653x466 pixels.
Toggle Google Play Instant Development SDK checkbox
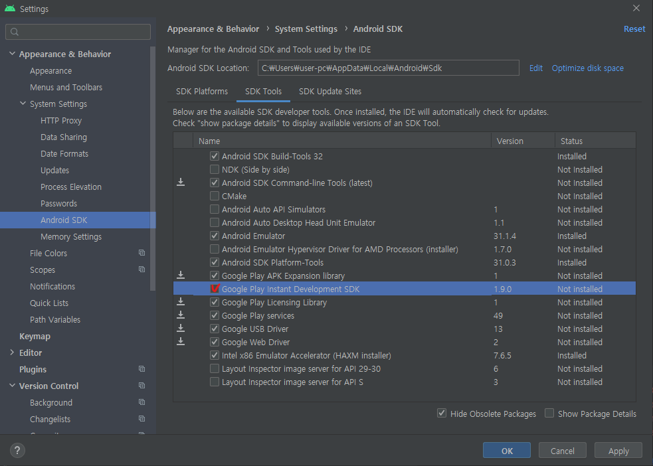tap(215, 289)
